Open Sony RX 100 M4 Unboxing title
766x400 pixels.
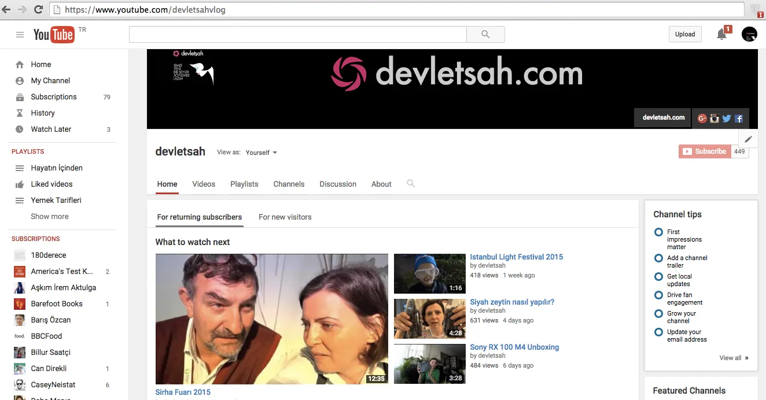tap(514, 347)
